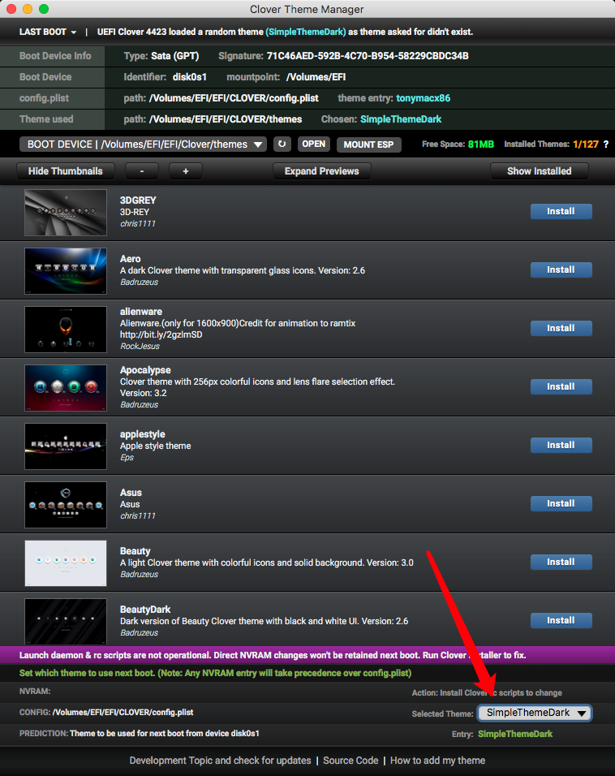Click the BeautyDark theme title
This screenshot has width=615, height=776.
click(x=145, y=610)
